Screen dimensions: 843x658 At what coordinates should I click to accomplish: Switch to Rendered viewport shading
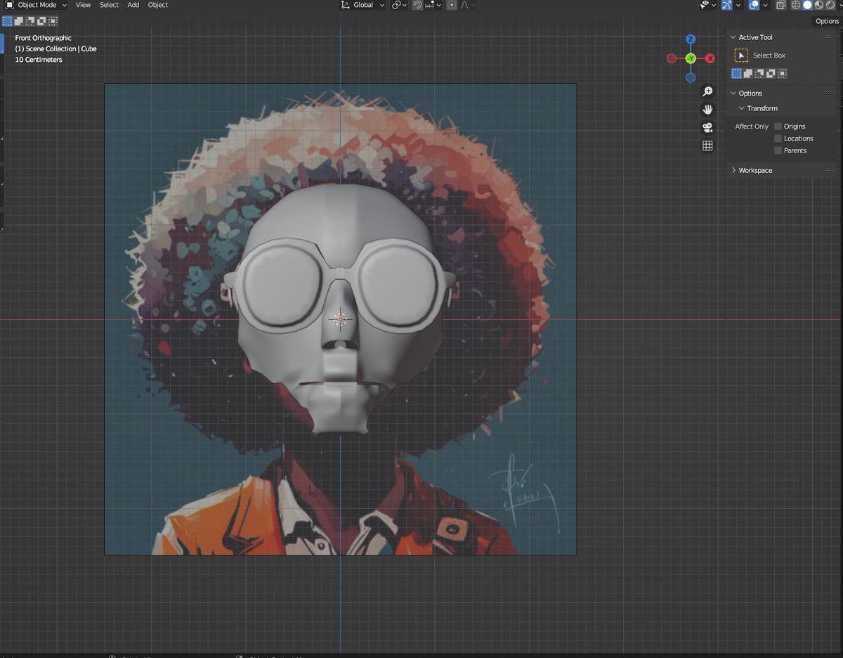pos(831,5)
